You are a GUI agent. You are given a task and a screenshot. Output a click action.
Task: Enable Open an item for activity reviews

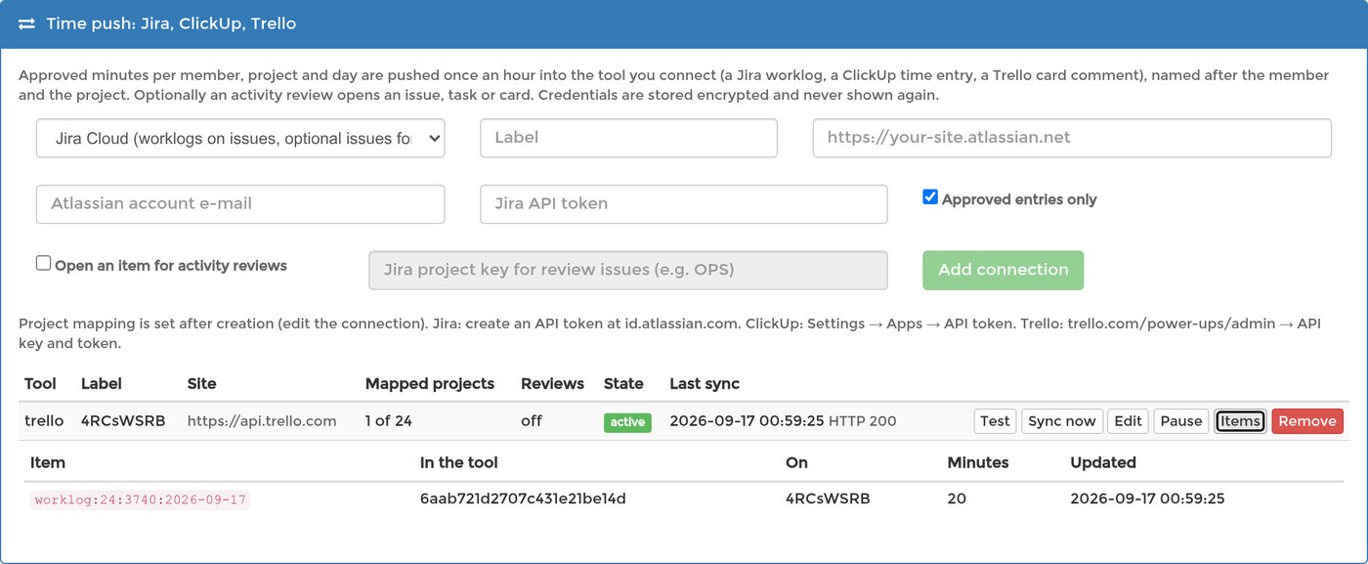click(43, 264)
